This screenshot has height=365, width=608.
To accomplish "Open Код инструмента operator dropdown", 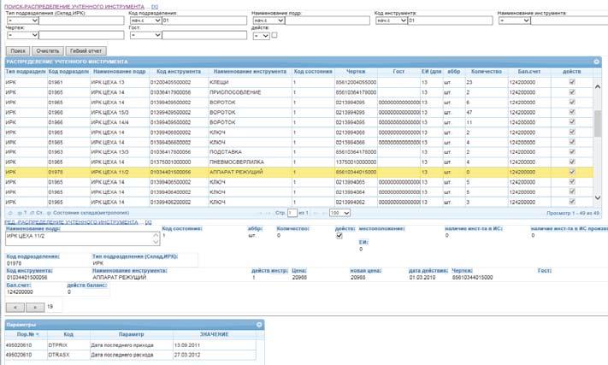I will tap(392, 21).
